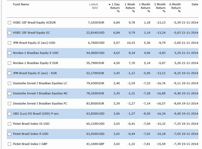Click the 10,15 one-week return value

click(x=131, y=43)
